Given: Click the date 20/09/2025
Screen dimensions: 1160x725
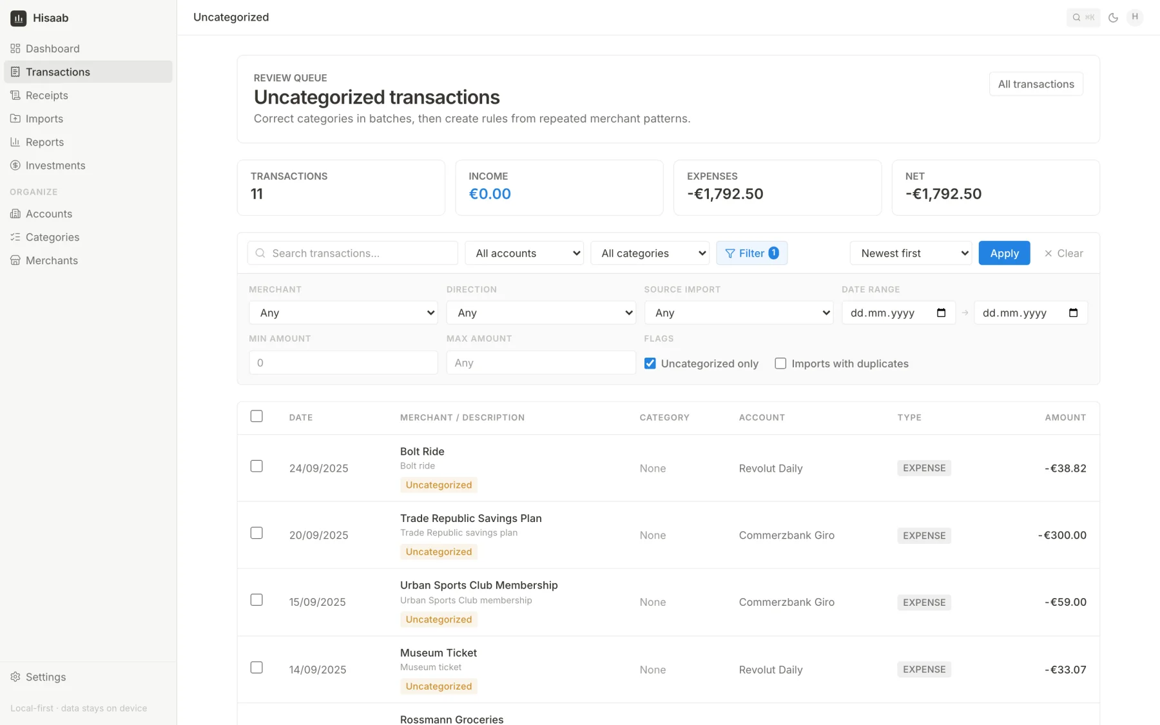Looking at the screenshot, I should pos(318,536).
